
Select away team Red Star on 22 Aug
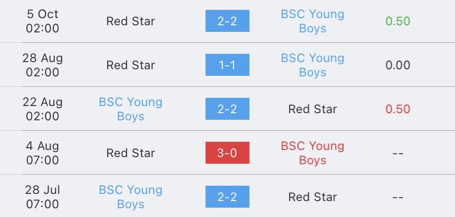[x=313, y=109]
